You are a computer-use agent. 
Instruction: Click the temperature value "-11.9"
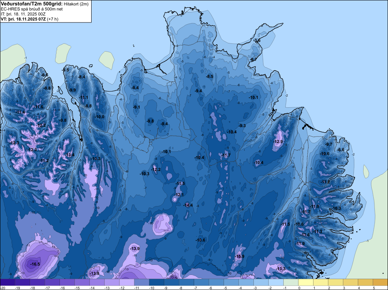click(300, 243)
